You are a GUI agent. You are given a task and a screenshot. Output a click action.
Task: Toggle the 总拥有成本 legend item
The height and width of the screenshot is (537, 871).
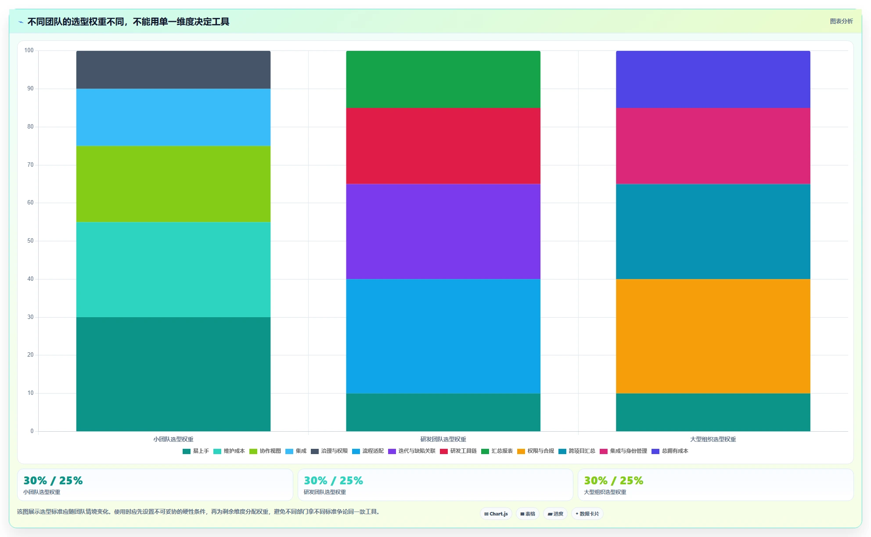point(670,451)
